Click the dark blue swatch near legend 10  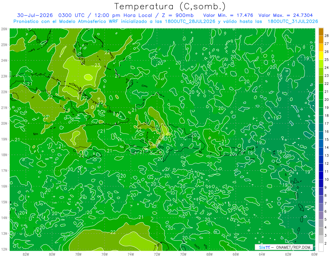(321, 175)
